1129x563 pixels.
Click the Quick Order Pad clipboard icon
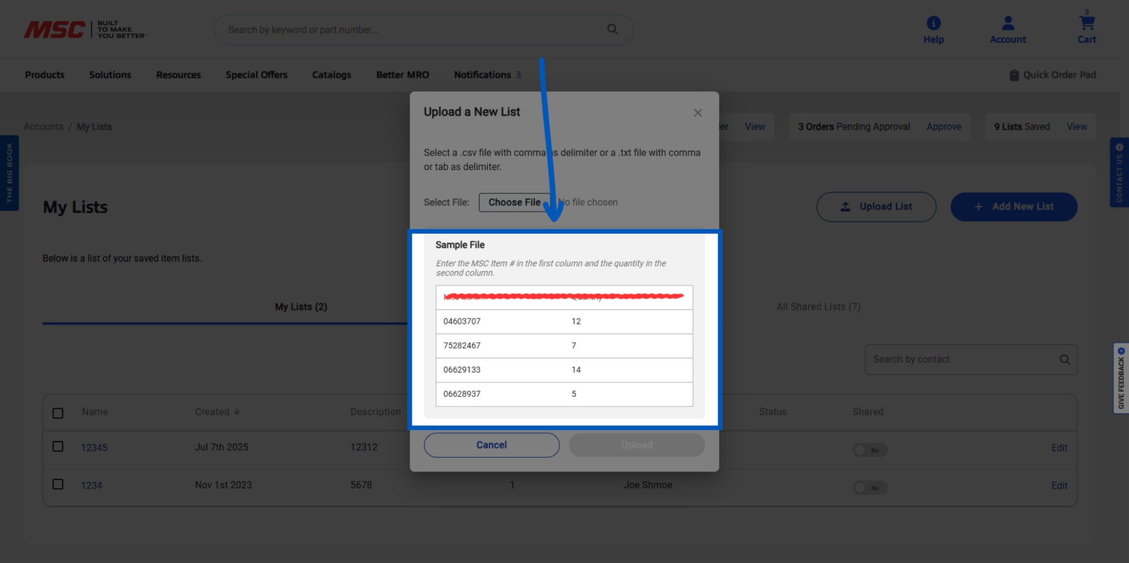tap(1014, 75)
